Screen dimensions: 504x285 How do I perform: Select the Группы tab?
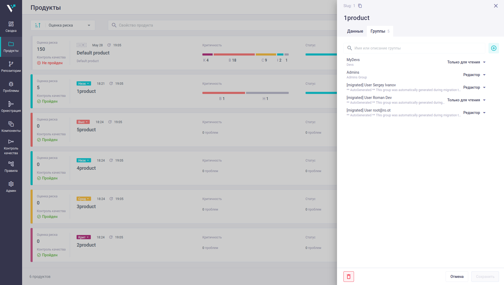coord(380,31)
